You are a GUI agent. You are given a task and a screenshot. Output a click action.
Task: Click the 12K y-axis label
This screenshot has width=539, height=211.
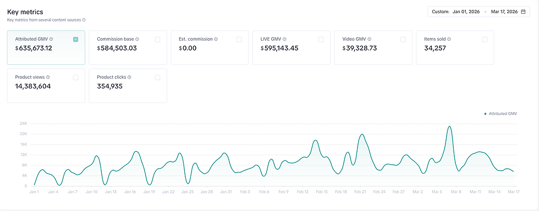pyautogui.click(x=23, y=154)
